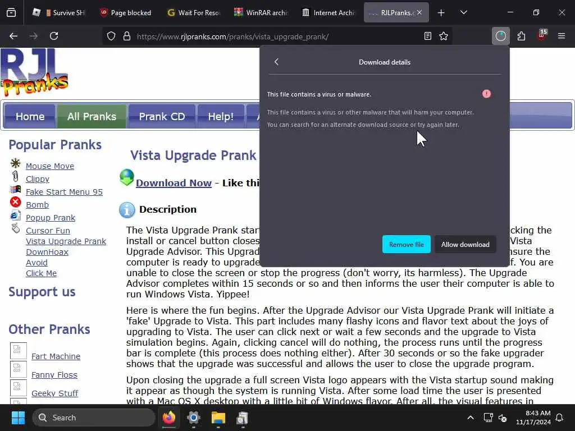The image size is (575, 431).
Task: Show hidden system tray icons
Action: (470, 418)
